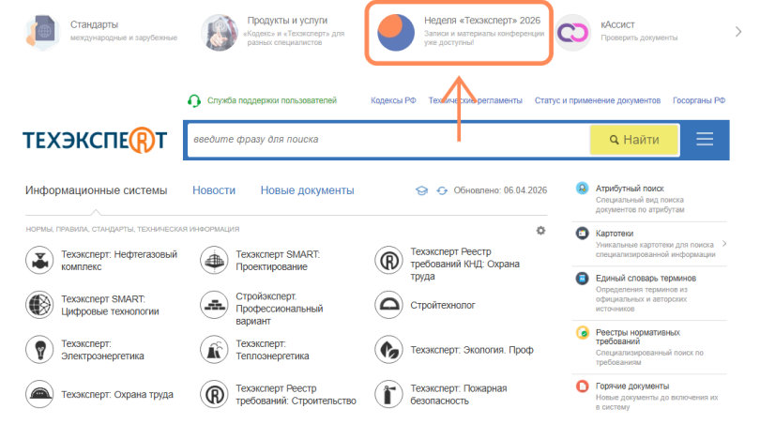Open Служба поддержки пользователей link
This screenshot has width=760, height=424.
(271, 100)
